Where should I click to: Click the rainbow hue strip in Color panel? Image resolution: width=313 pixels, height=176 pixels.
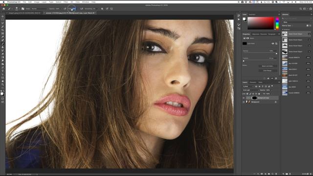[277, 23]
